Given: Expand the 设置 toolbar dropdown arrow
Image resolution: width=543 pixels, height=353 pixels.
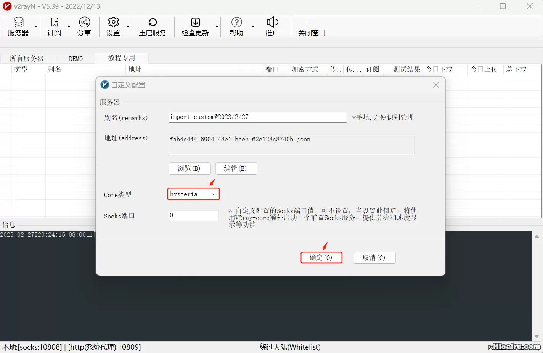Looking at the screenshot, I should point(128,27).
